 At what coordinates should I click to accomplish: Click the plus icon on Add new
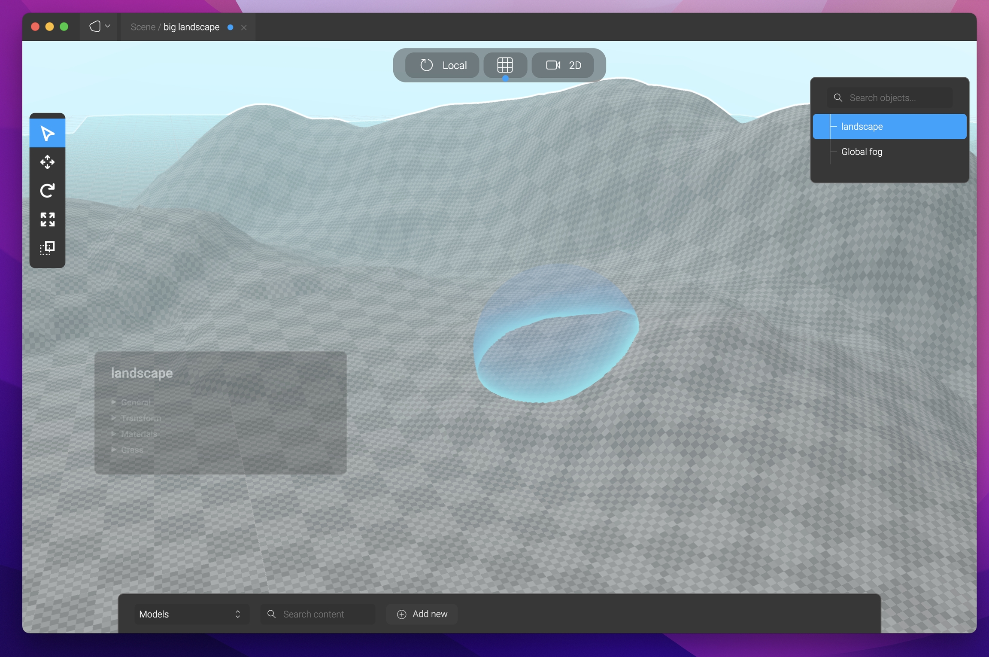pyautogui.click(x=401, y=614)
